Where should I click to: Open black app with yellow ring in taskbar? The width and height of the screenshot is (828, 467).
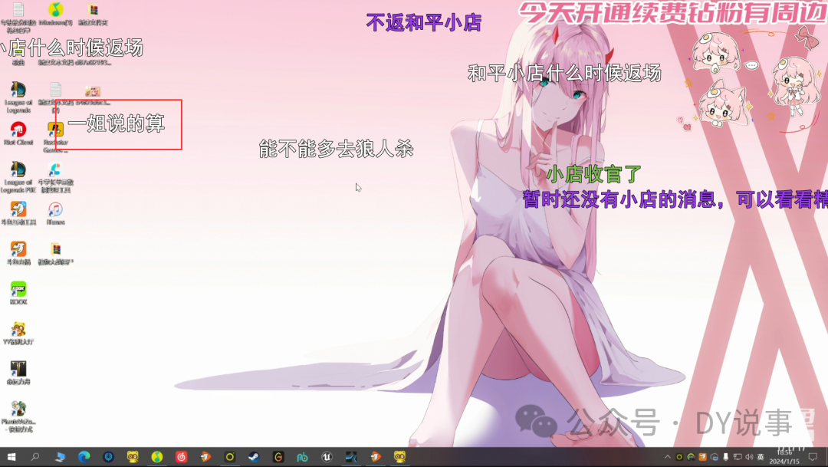[x=230, y=457]
